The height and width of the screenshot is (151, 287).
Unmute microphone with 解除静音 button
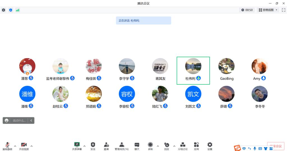point(8,145)
